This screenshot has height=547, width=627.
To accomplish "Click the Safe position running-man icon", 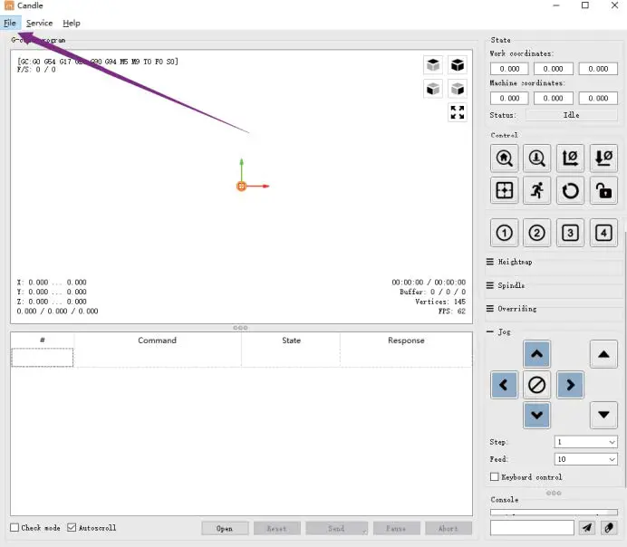I will click(537, 190).
